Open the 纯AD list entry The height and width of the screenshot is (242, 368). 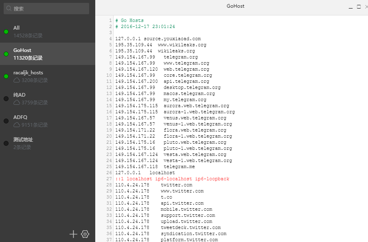click(x=48, y=99)
